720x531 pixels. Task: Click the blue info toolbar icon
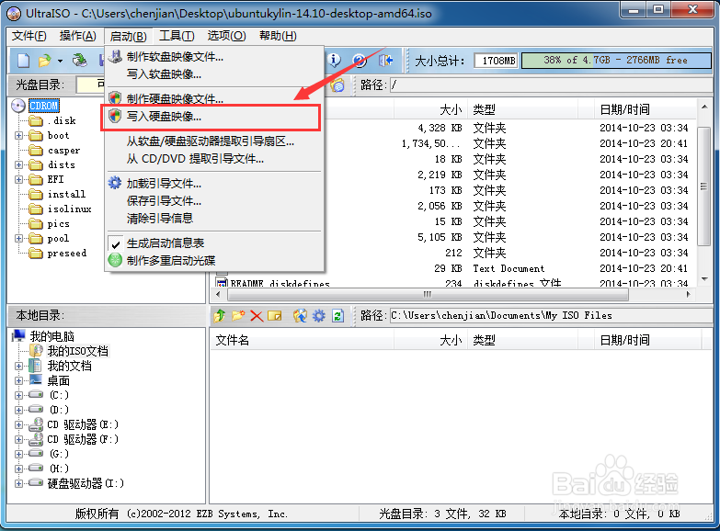tap(335, 60)
